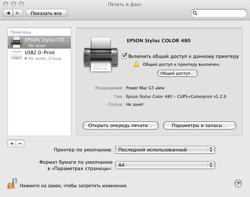Open the default paper size A4 dropdown

(x=165, y=165)
